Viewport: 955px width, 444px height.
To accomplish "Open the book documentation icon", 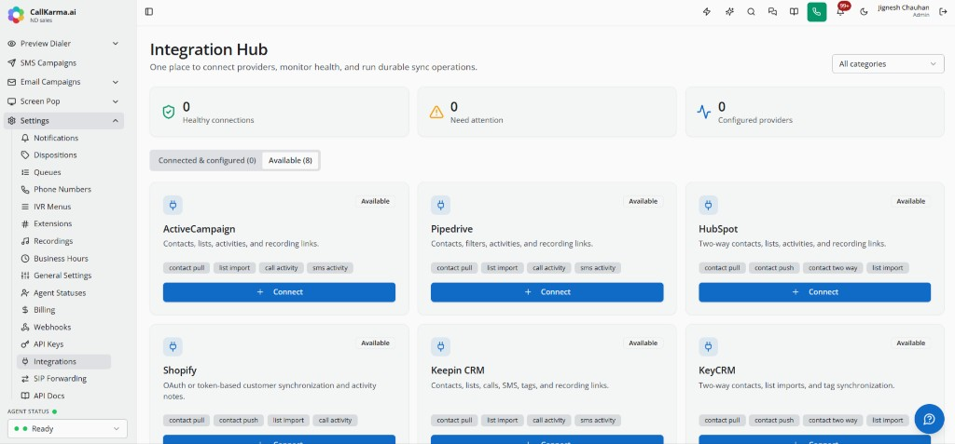I will 795,11.
